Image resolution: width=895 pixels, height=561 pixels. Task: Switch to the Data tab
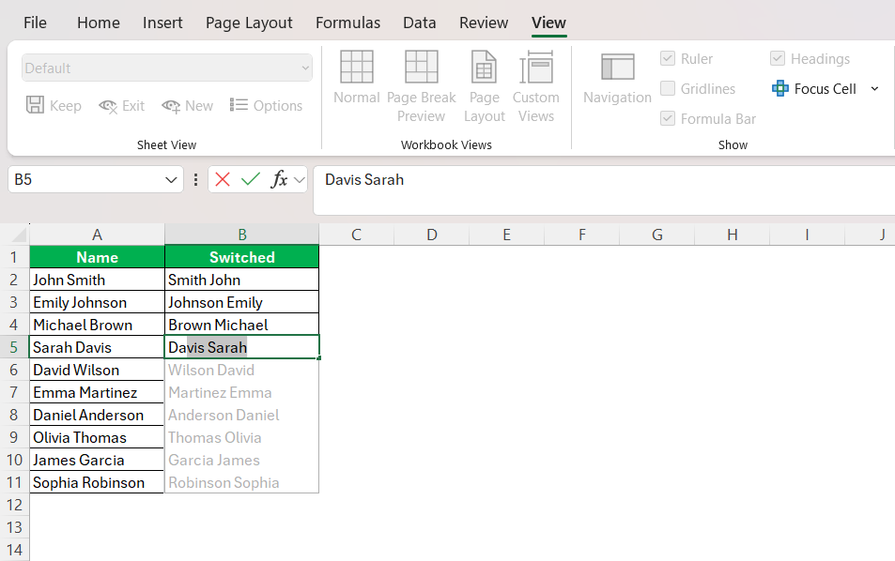point(419,23)
